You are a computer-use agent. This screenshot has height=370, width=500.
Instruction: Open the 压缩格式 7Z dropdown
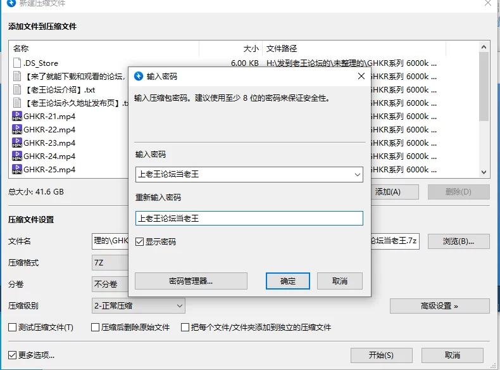110,263
